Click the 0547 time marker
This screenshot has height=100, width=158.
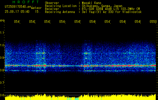(108, 22)
